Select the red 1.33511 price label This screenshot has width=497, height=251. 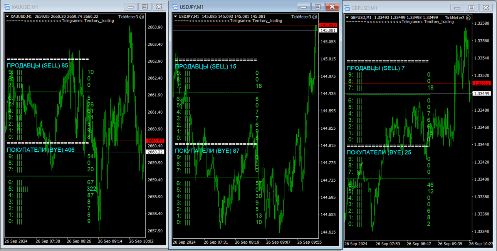[x=482, y=83]
